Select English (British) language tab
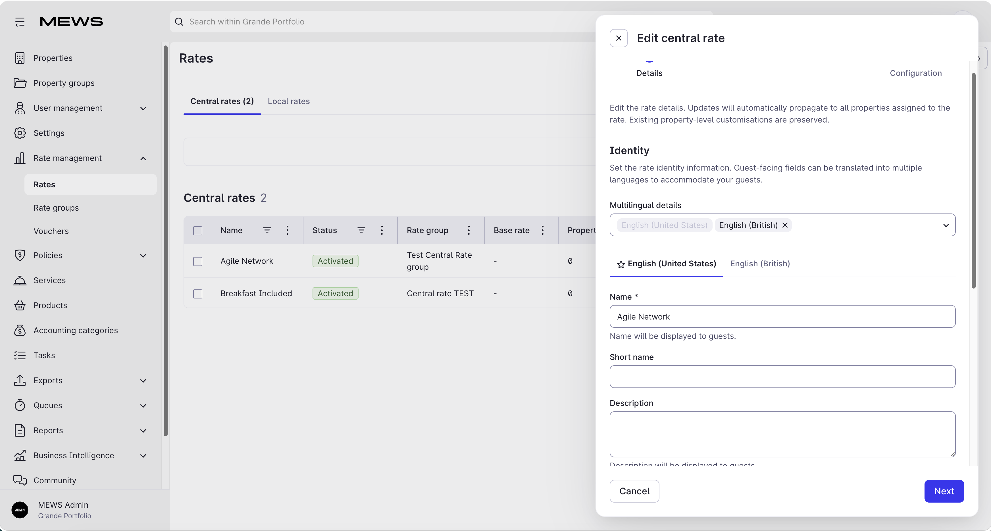This screenshot has height=531, width=991. pos(760,264)
